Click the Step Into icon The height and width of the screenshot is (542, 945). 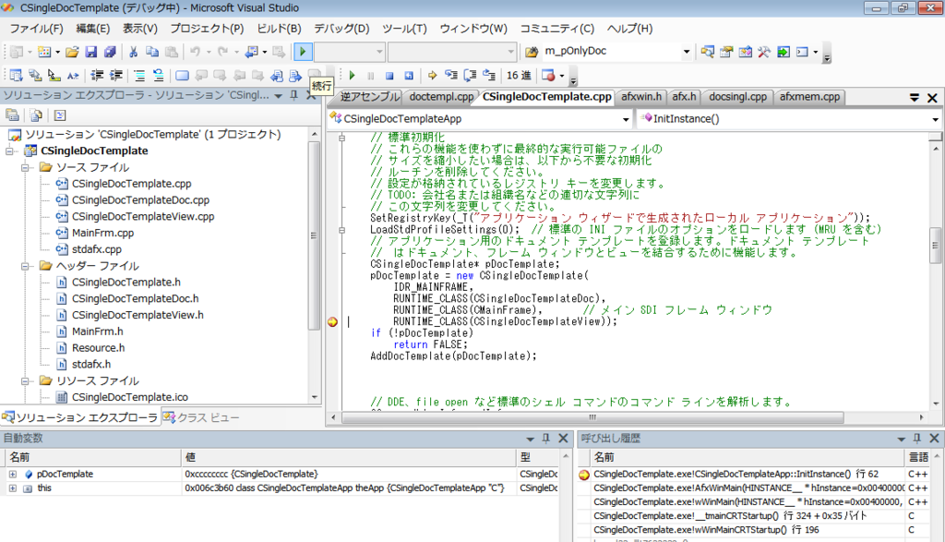(450, 76)
